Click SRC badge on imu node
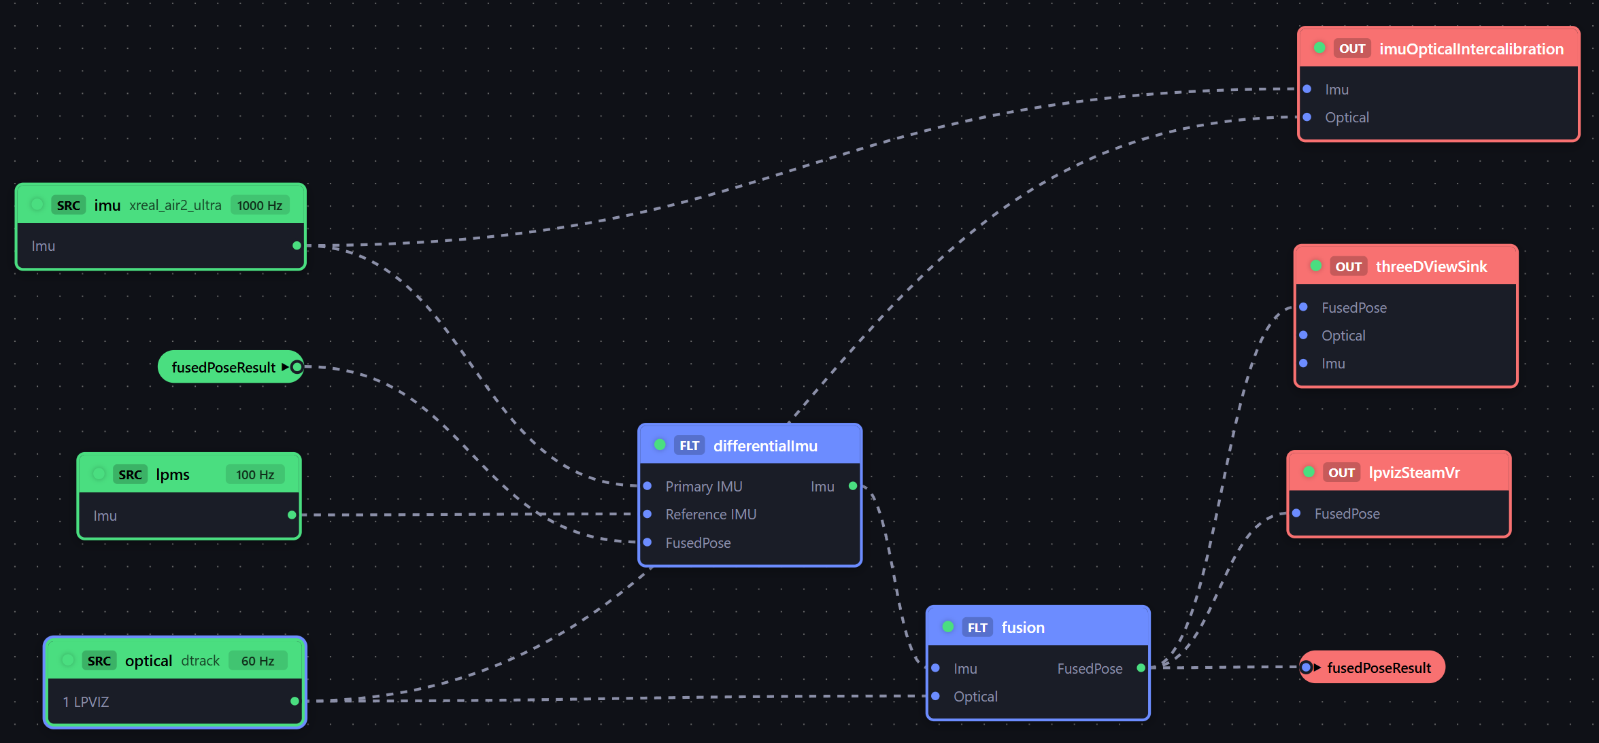The height and width of the screenshot is (743, 1599). click(x=69, y=205)
